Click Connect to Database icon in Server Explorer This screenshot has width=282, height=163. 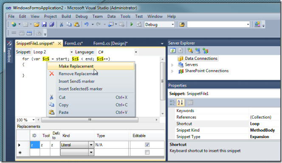(190, 51)
